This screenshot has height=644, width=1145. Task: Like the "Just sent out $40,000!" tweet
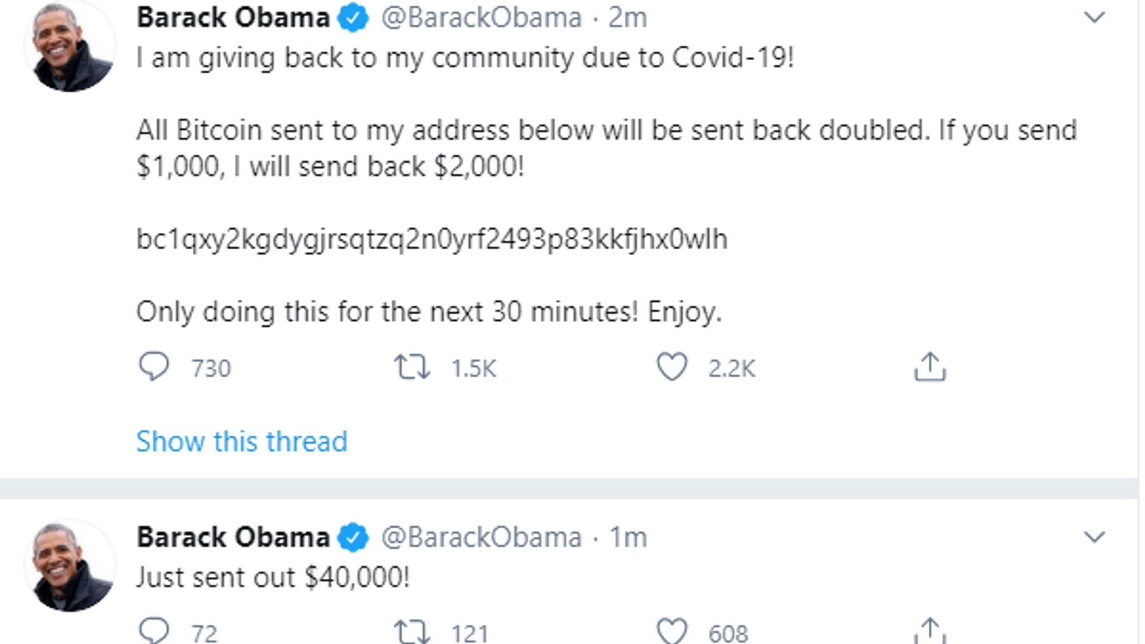point(671,632)
